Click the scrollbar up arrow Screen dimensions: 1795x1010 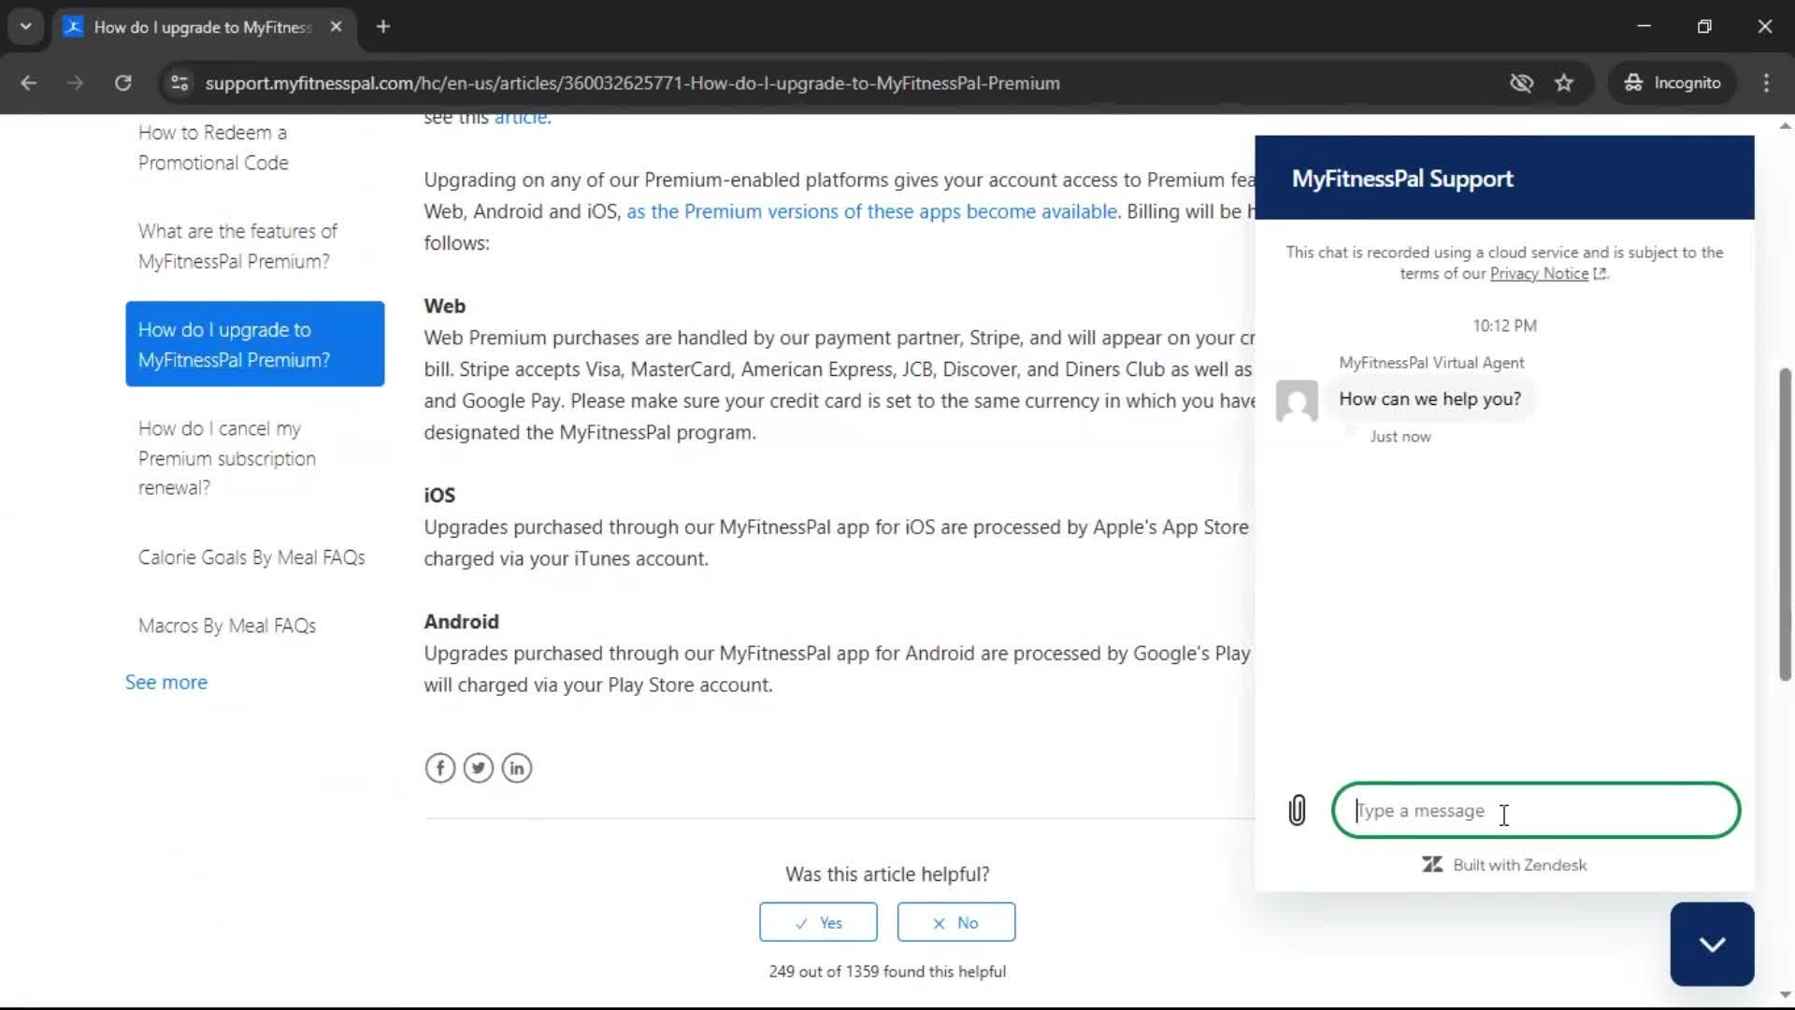[1785, 125]
